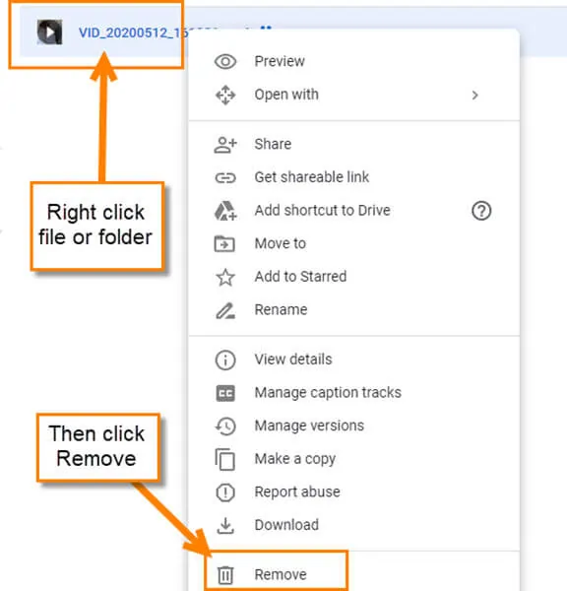Click the shareable link chain icon
The height and width of the screenshot is (591, 567).
[225, 177]
